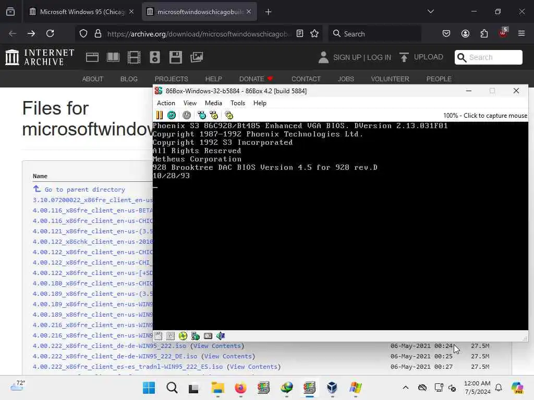Click the hard reset icon in 86Box
Image resolution: width=534 pixels, height=400 pixels.
pos(172,115)
